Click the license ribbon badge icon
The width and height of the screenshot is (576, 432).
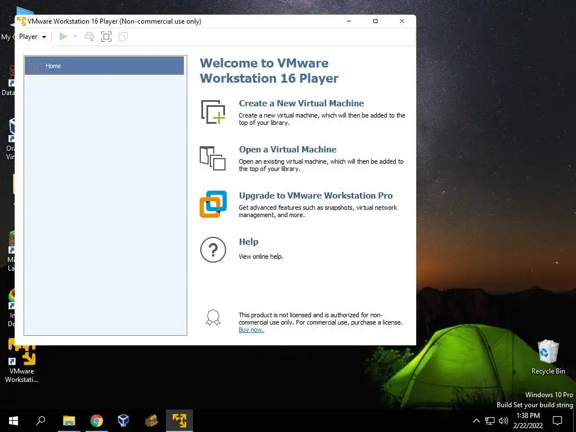[213, 318]
